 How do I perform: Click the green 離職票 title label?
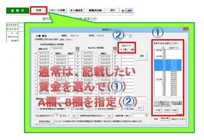point(18,11)
